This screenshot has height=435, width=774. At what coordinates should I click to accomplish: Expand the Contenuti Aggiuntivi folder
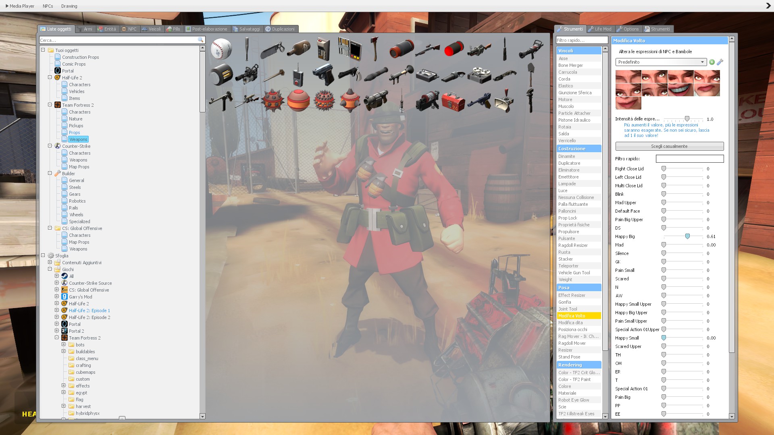click(50, 262)
